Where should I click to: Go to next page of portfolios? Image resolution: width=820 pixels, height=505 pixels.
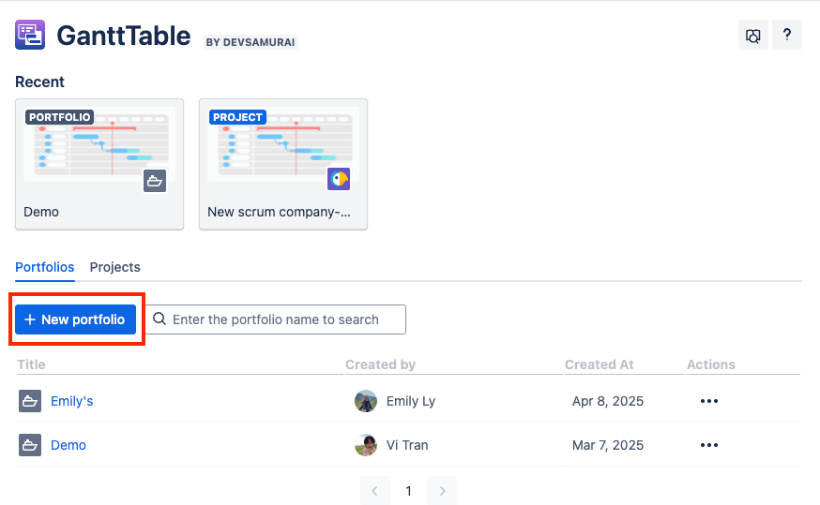[x=442, y=491]
